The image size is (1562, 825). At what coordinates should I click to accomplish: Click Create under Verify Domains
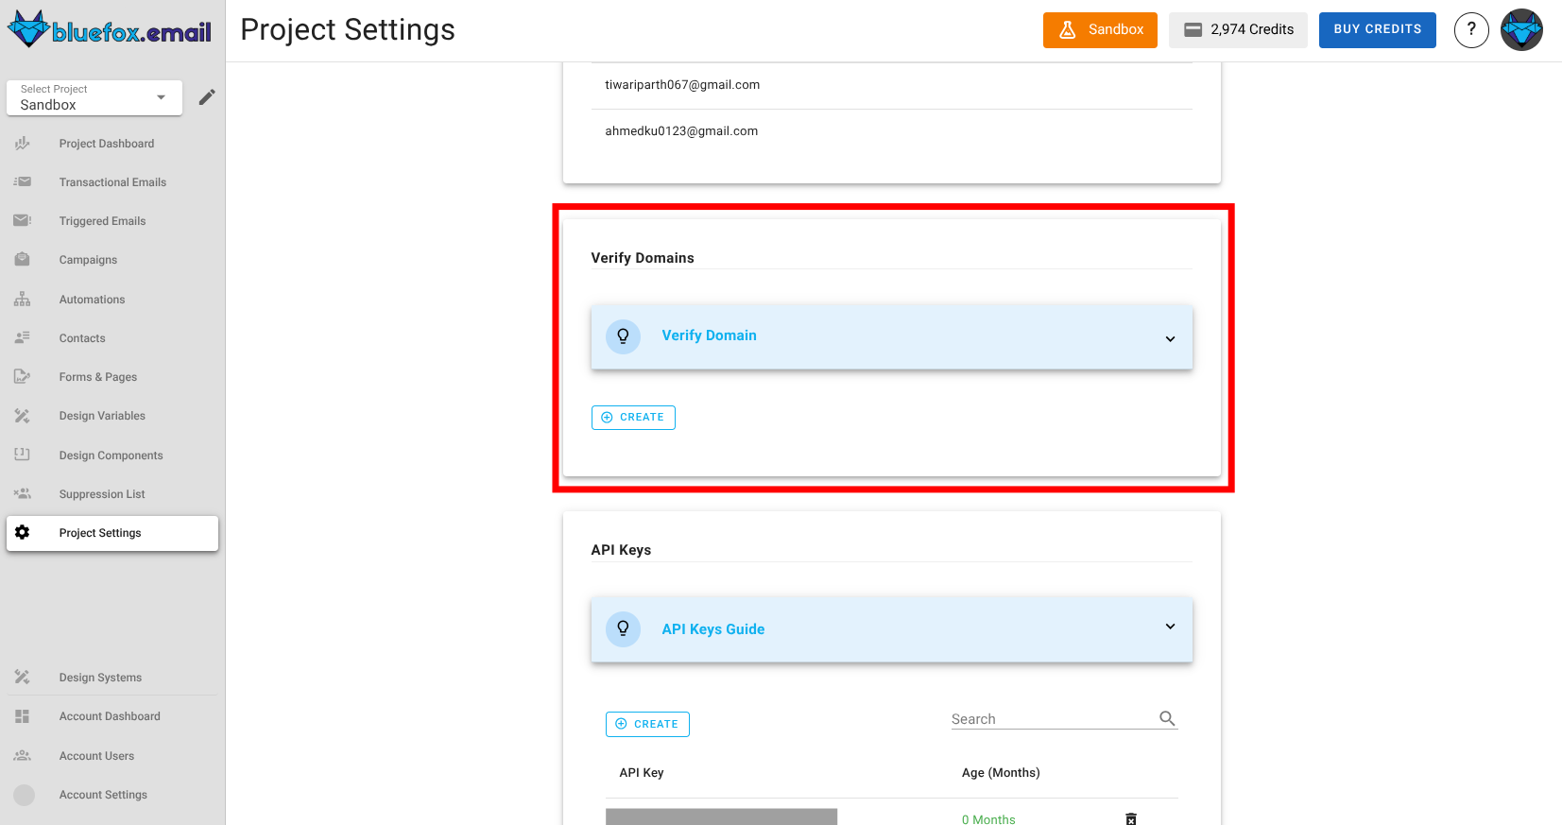point(633,418)
